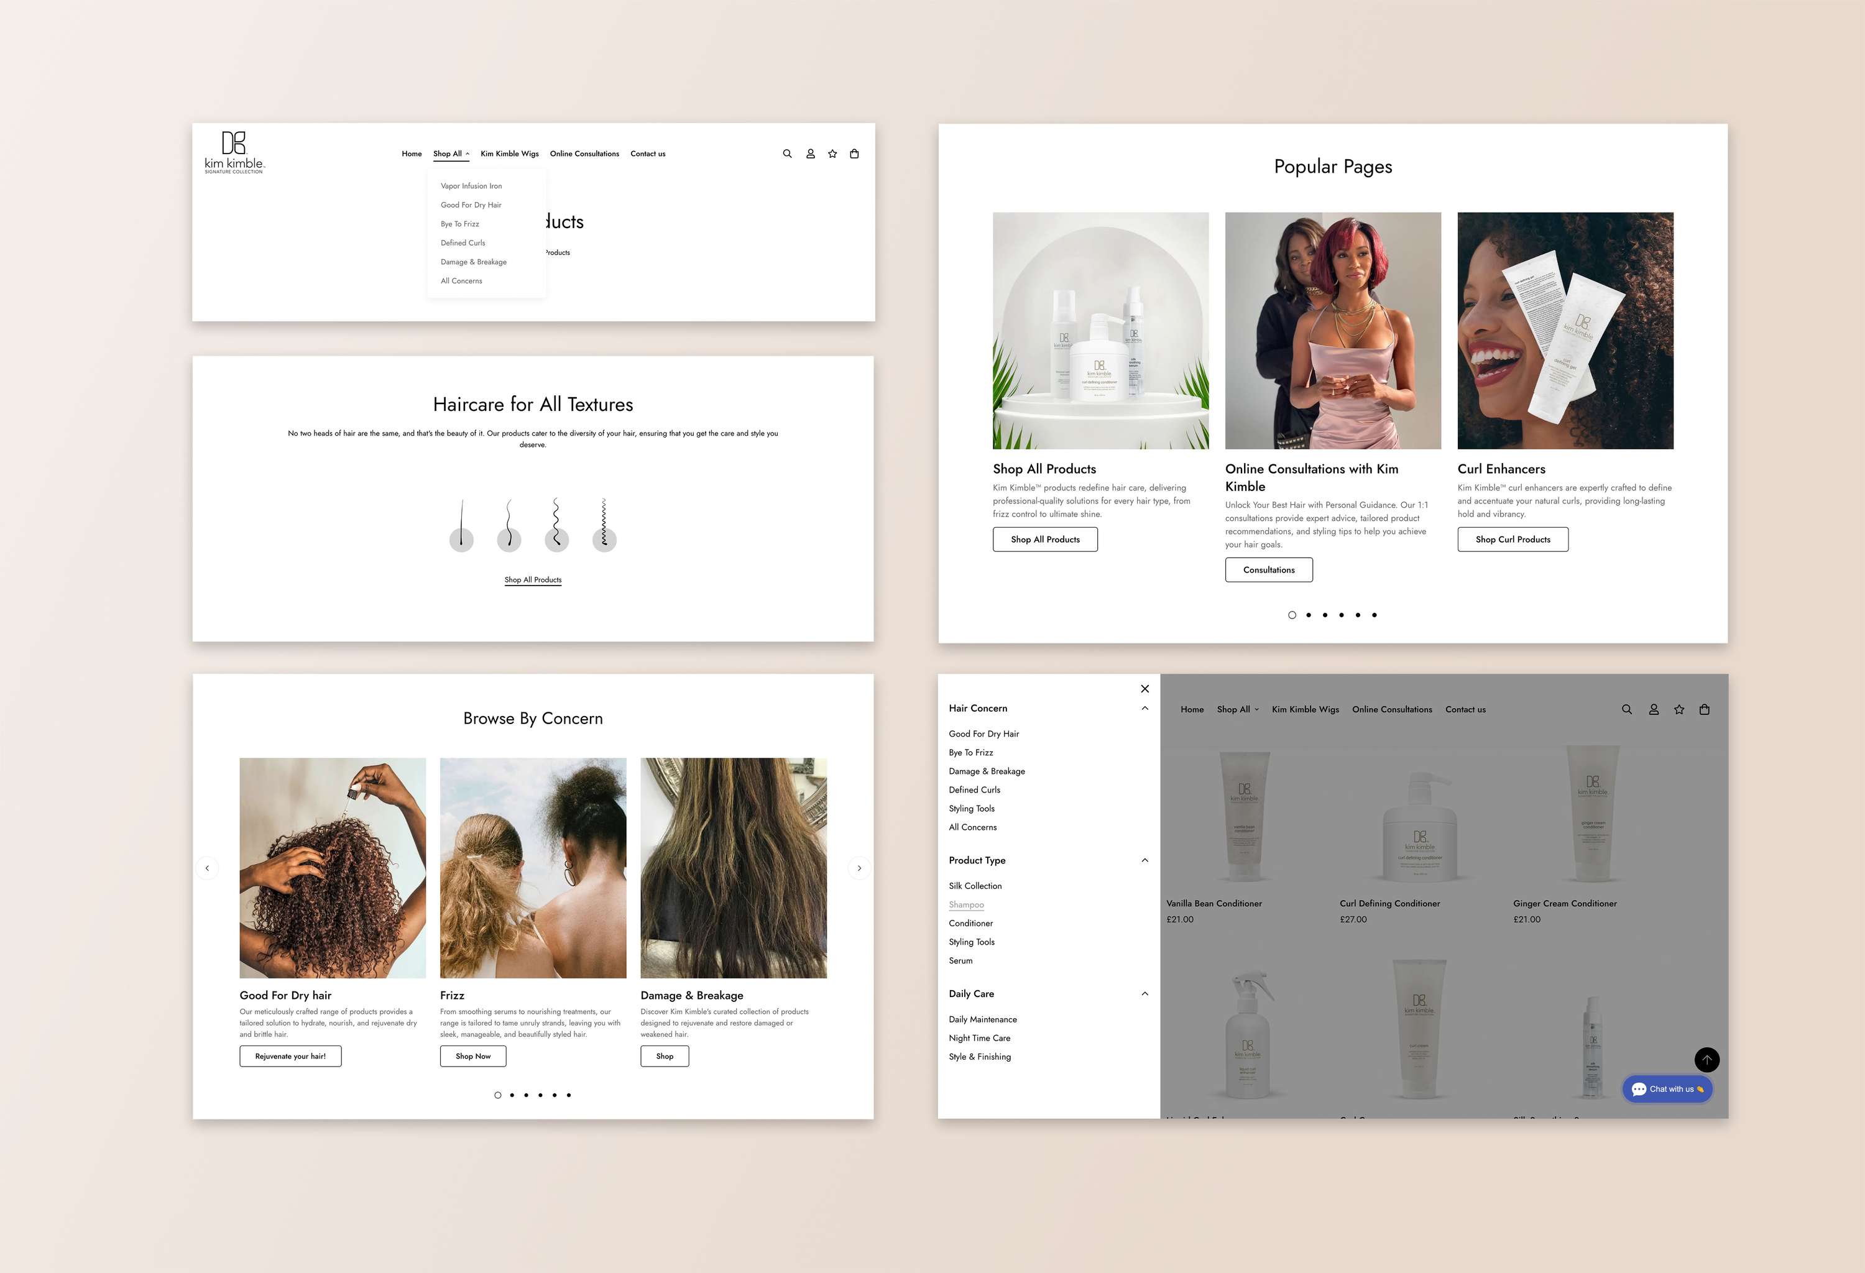Filter by Serum product type
1865x1273 pixels.
click(x=960, y=961)
